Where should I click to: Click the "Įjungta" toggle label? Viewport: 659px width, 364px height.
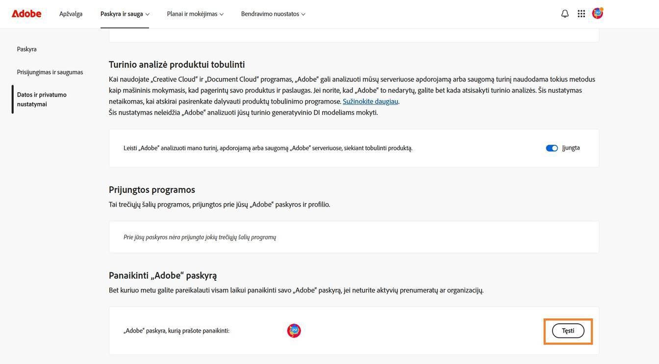(571, 148)
